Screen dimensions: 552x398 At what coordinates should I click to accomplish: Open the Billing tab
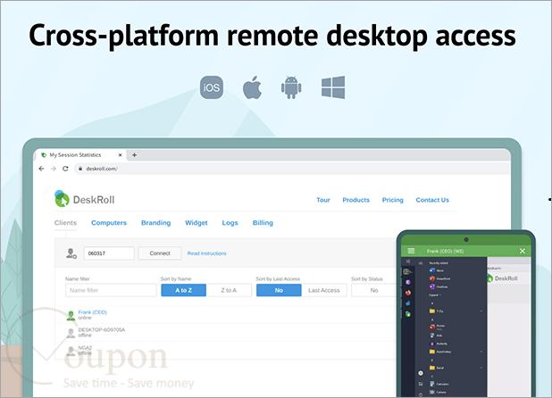click(x=263, y=222)
